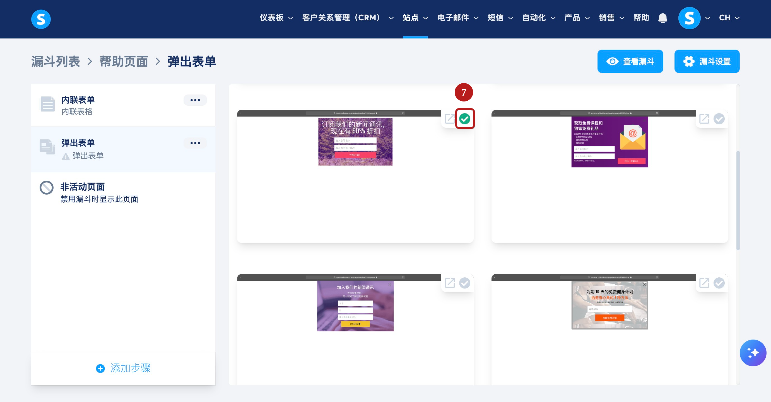Open preview of 10-day fitness plan template
The width and height of the screenshot is (771, 402).
pos(704,283)
